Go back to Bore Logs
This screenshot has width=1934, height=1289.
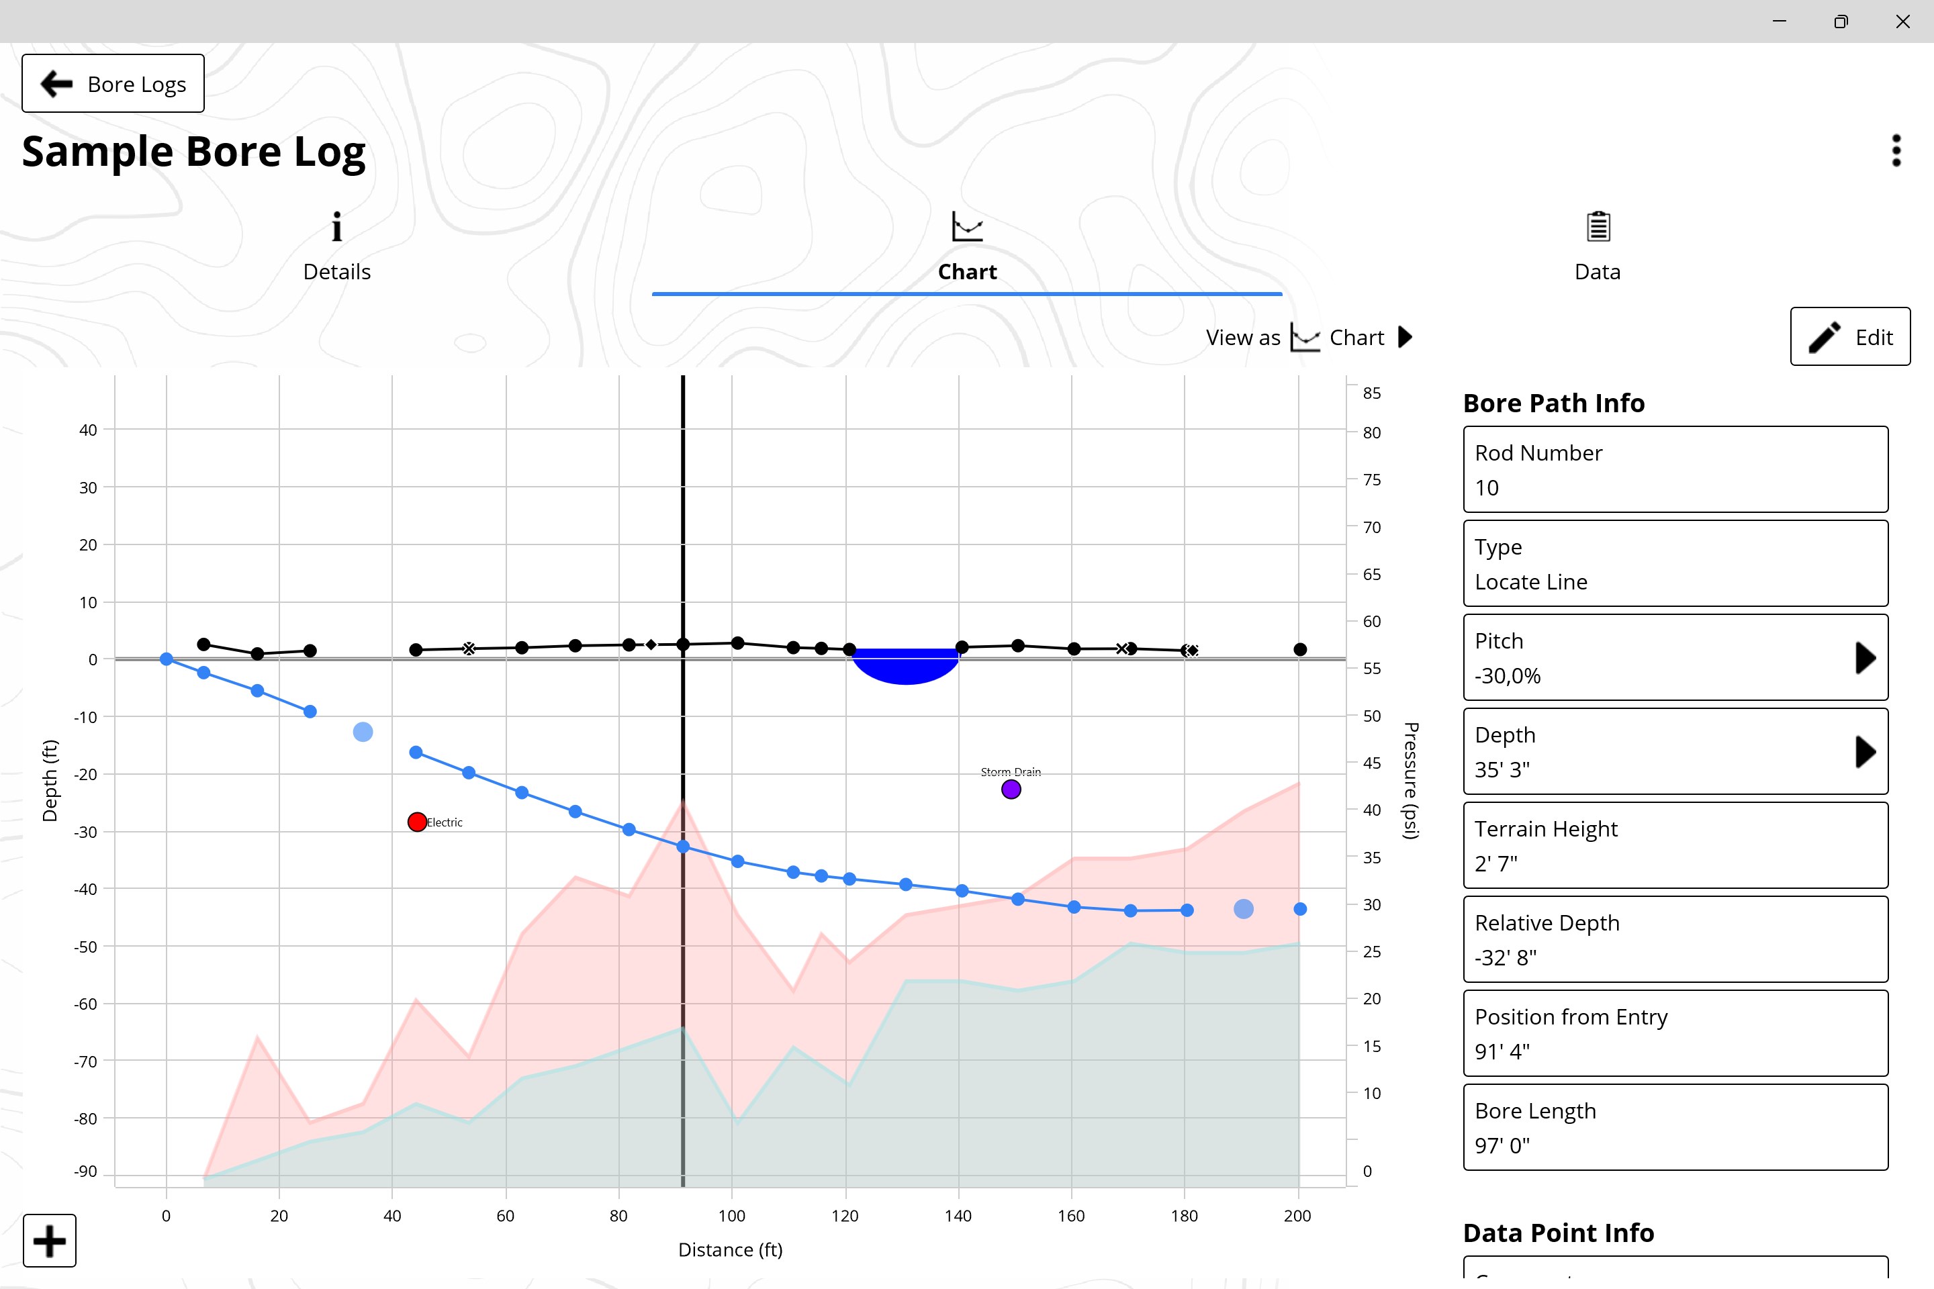[x=113, y=83]
